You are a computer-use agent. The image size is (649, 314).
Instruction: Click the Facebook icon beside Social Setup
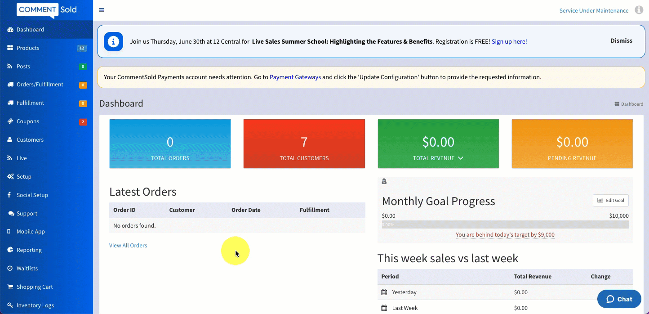9,195
